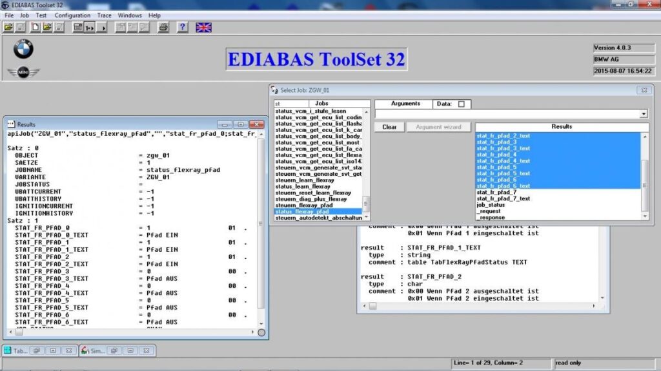Click the Results list header in Select Job
This screenshot has height=371, width=661.
(562, 127)
